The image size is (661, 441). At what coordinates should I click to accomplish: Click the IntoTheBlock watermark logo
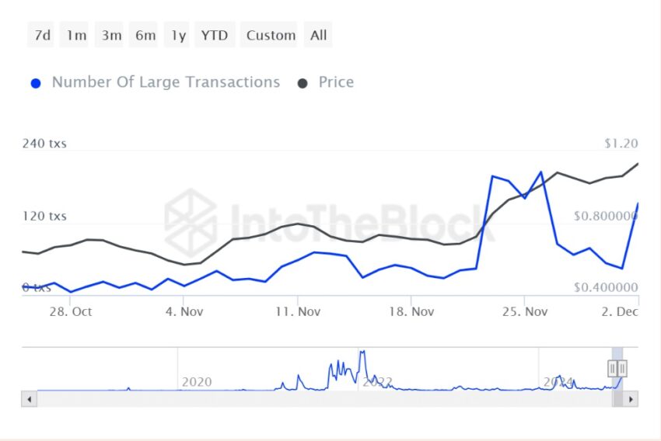(x=191, y=223)
